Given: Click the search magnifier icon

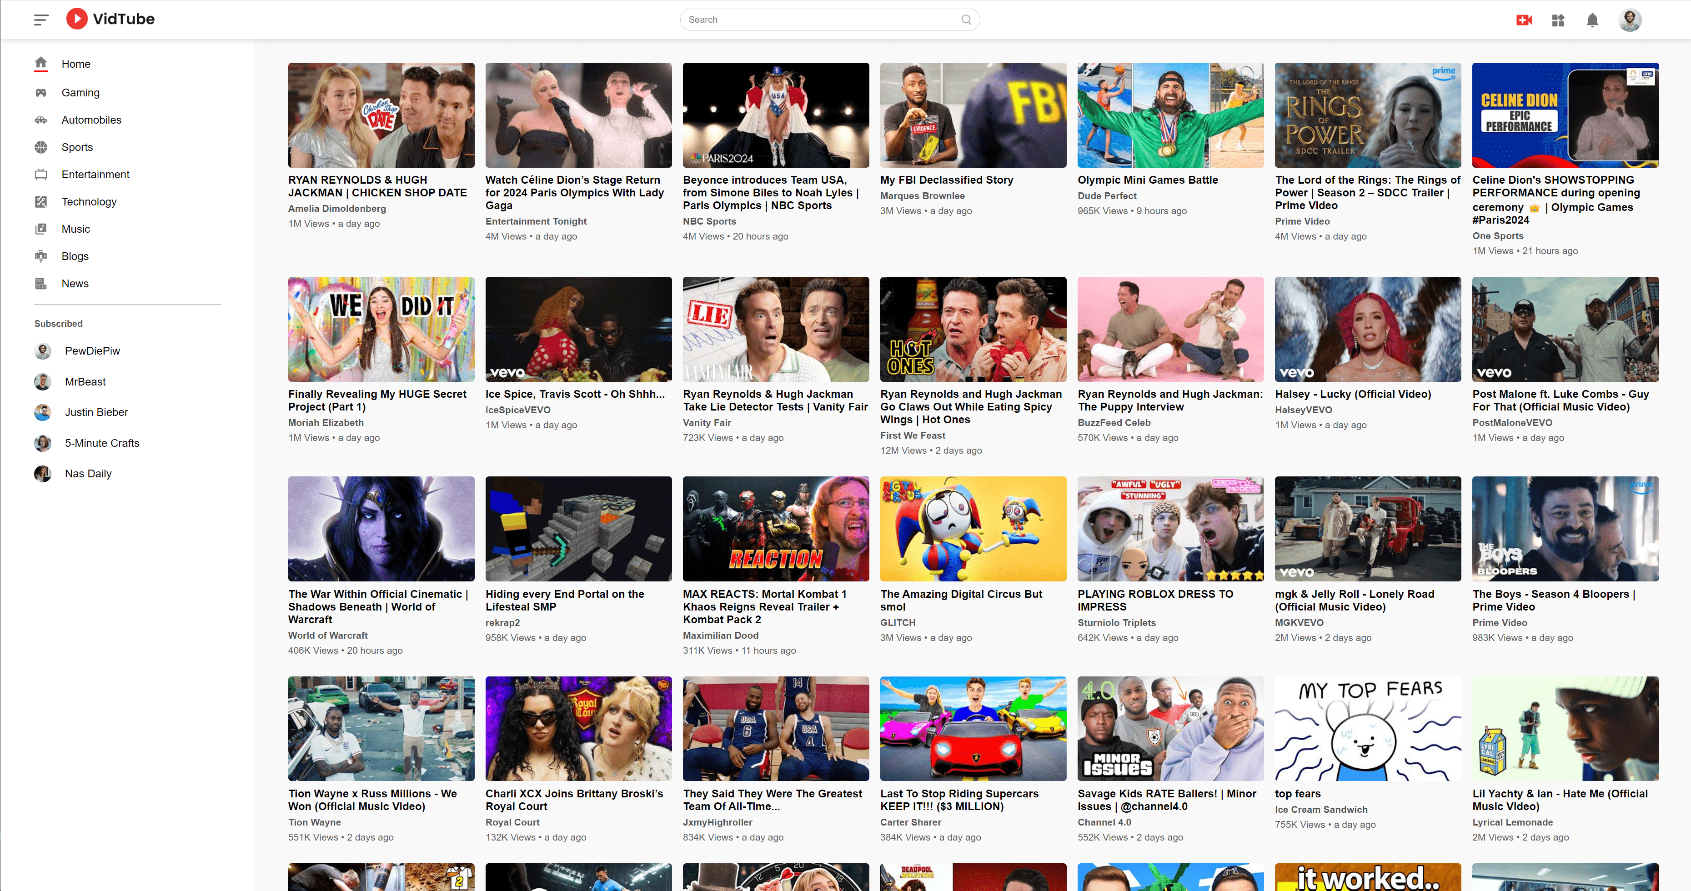Looking at the screenshot, I should [x=966, y=20].
